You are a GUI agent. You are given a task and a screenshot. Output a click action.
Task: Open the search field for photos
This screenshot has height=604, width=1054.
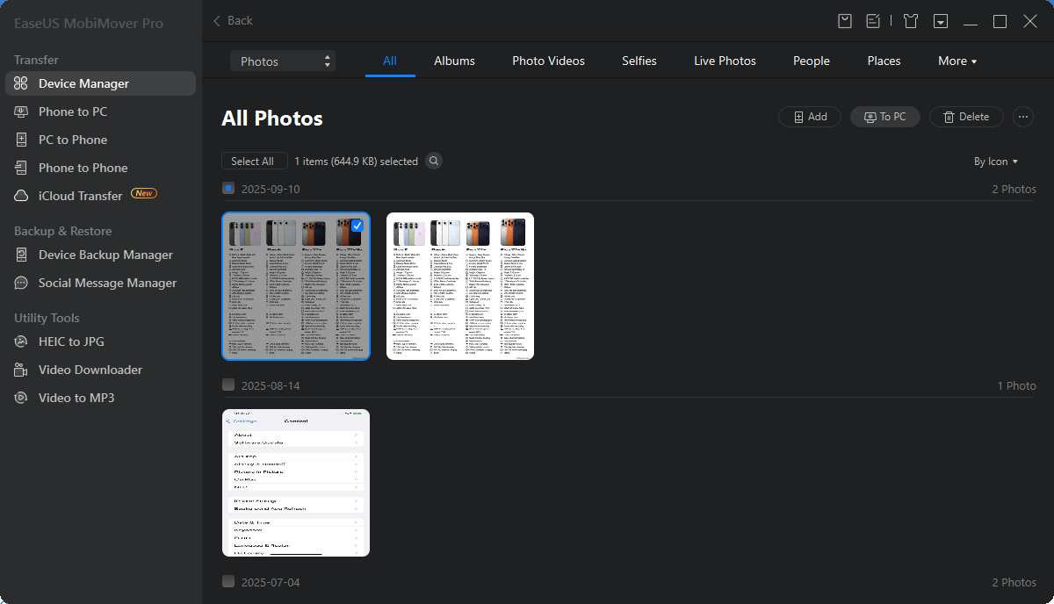click(434, 161)
